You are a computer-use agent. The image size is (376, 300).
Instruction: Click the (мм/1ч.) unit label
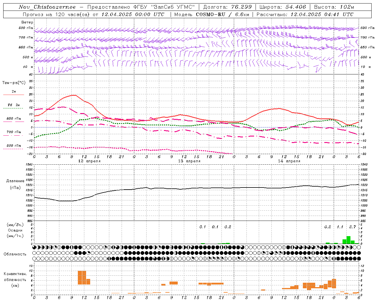[15, 236]
